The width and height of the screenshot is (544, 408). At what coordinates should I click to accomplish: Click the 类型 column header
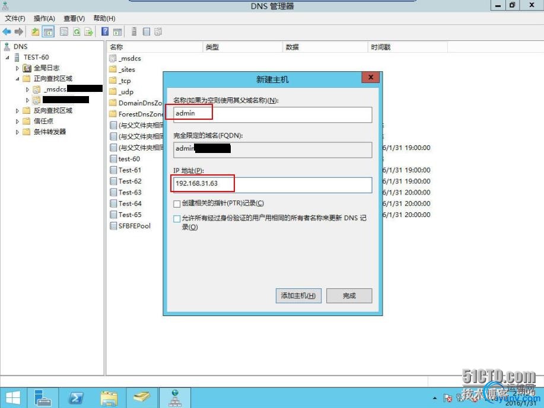tap(243, 47)
